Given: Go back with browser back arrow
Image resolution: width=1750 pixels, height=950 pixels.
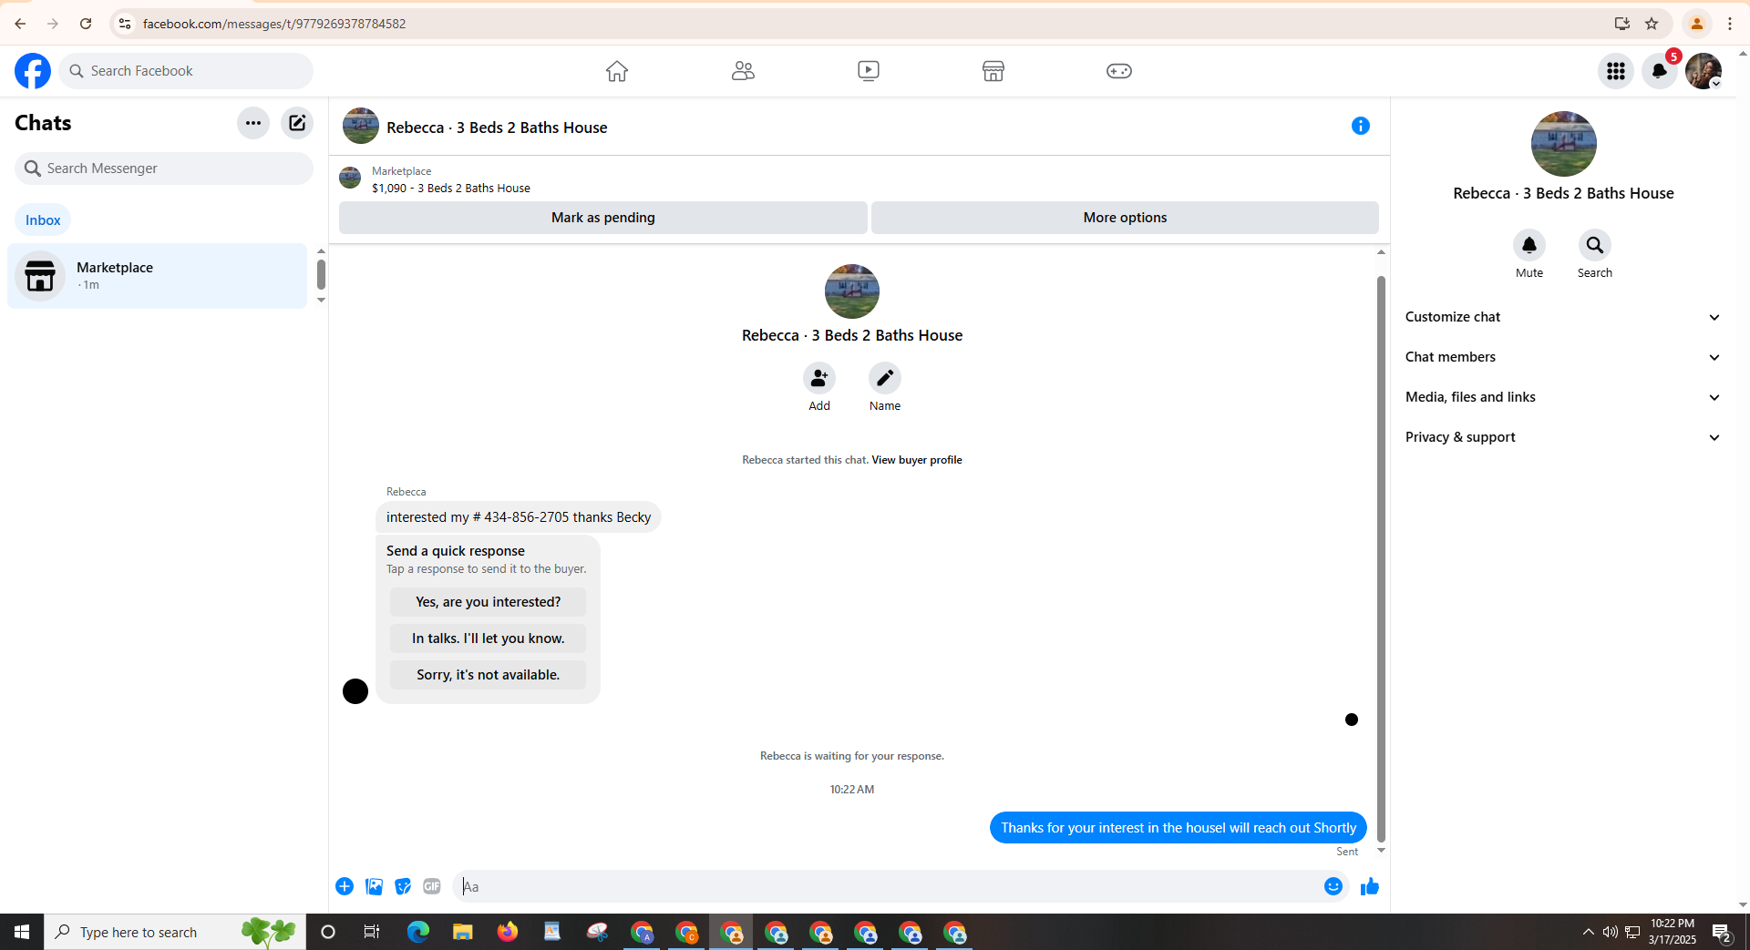Looking at the screenshot, I should point(20,24).
